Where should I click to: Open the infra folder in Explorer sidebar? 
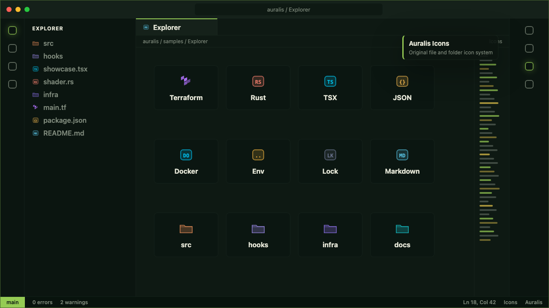point(80,95)
